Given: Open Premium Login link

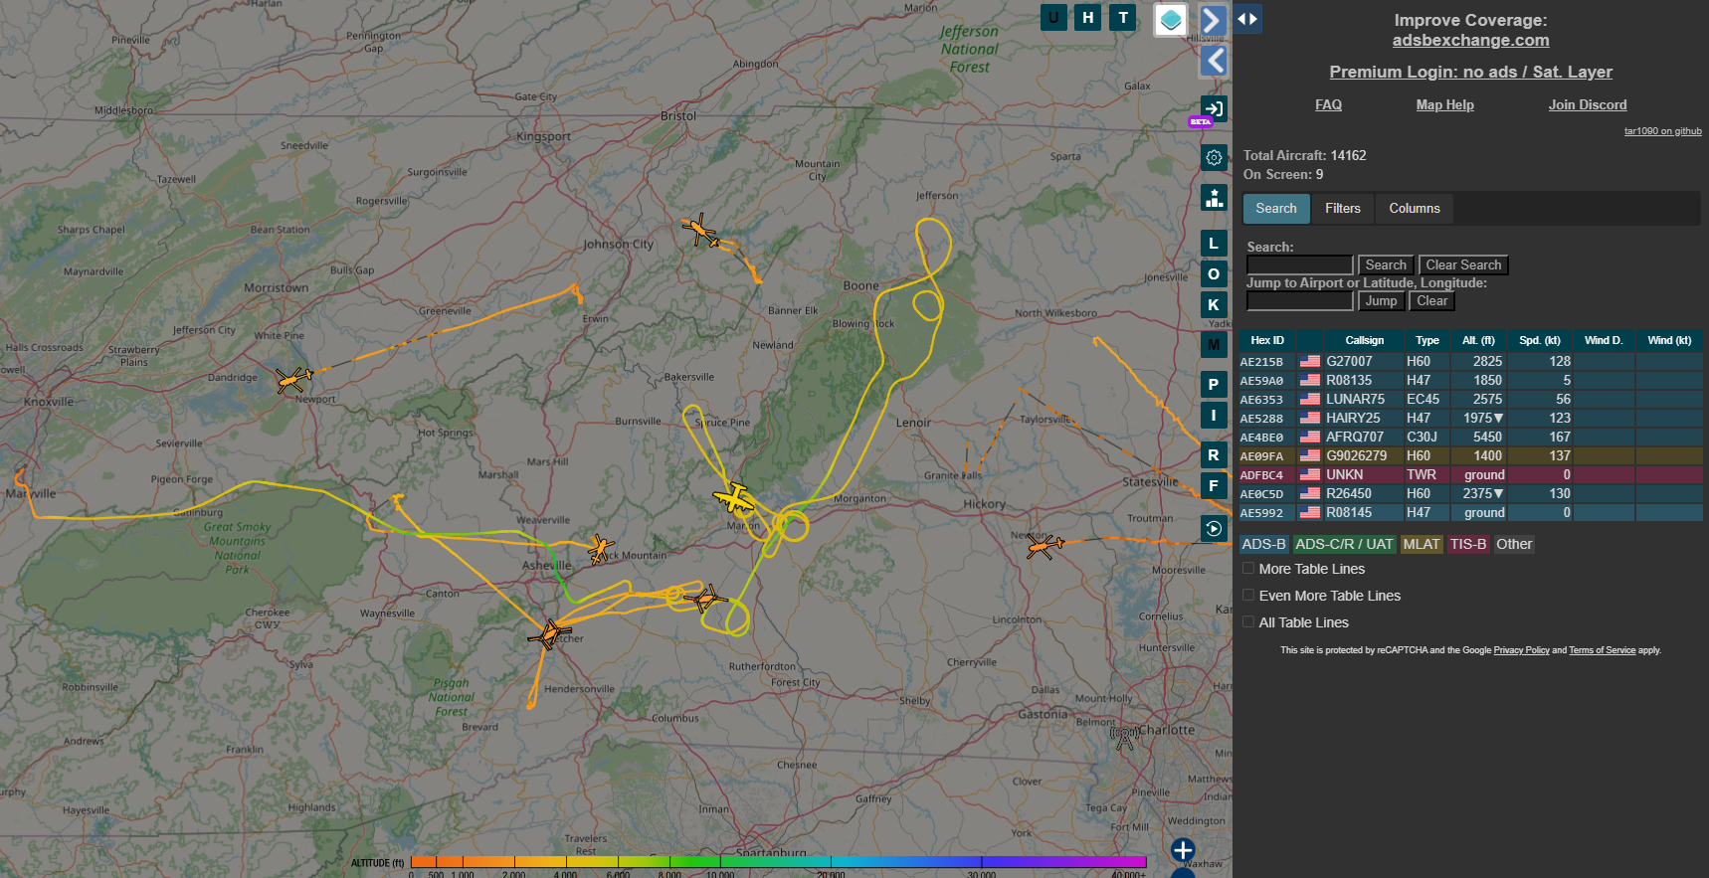Looking at the screenshot, I should [1470, 72].
